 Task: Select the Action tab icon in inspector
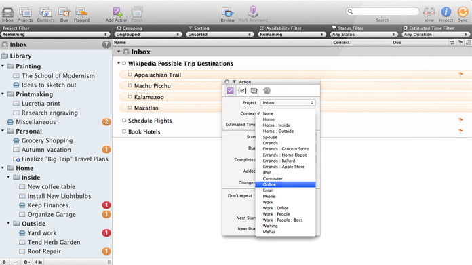pyautogui.click(x=230, y=91)
